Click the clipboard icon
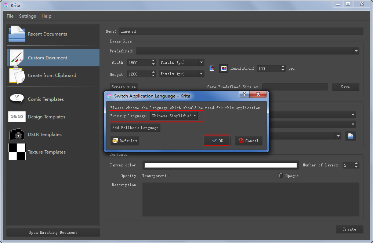Image resolution: width=373 pixels, height=243 pixels. pos(17,75)
